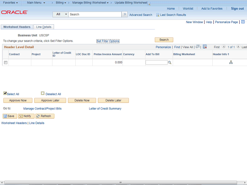247x185 pixels.
Task: Expand the Manage Billing Worksheet breadcrumb dropdown
Action: (x=90, y=3)
